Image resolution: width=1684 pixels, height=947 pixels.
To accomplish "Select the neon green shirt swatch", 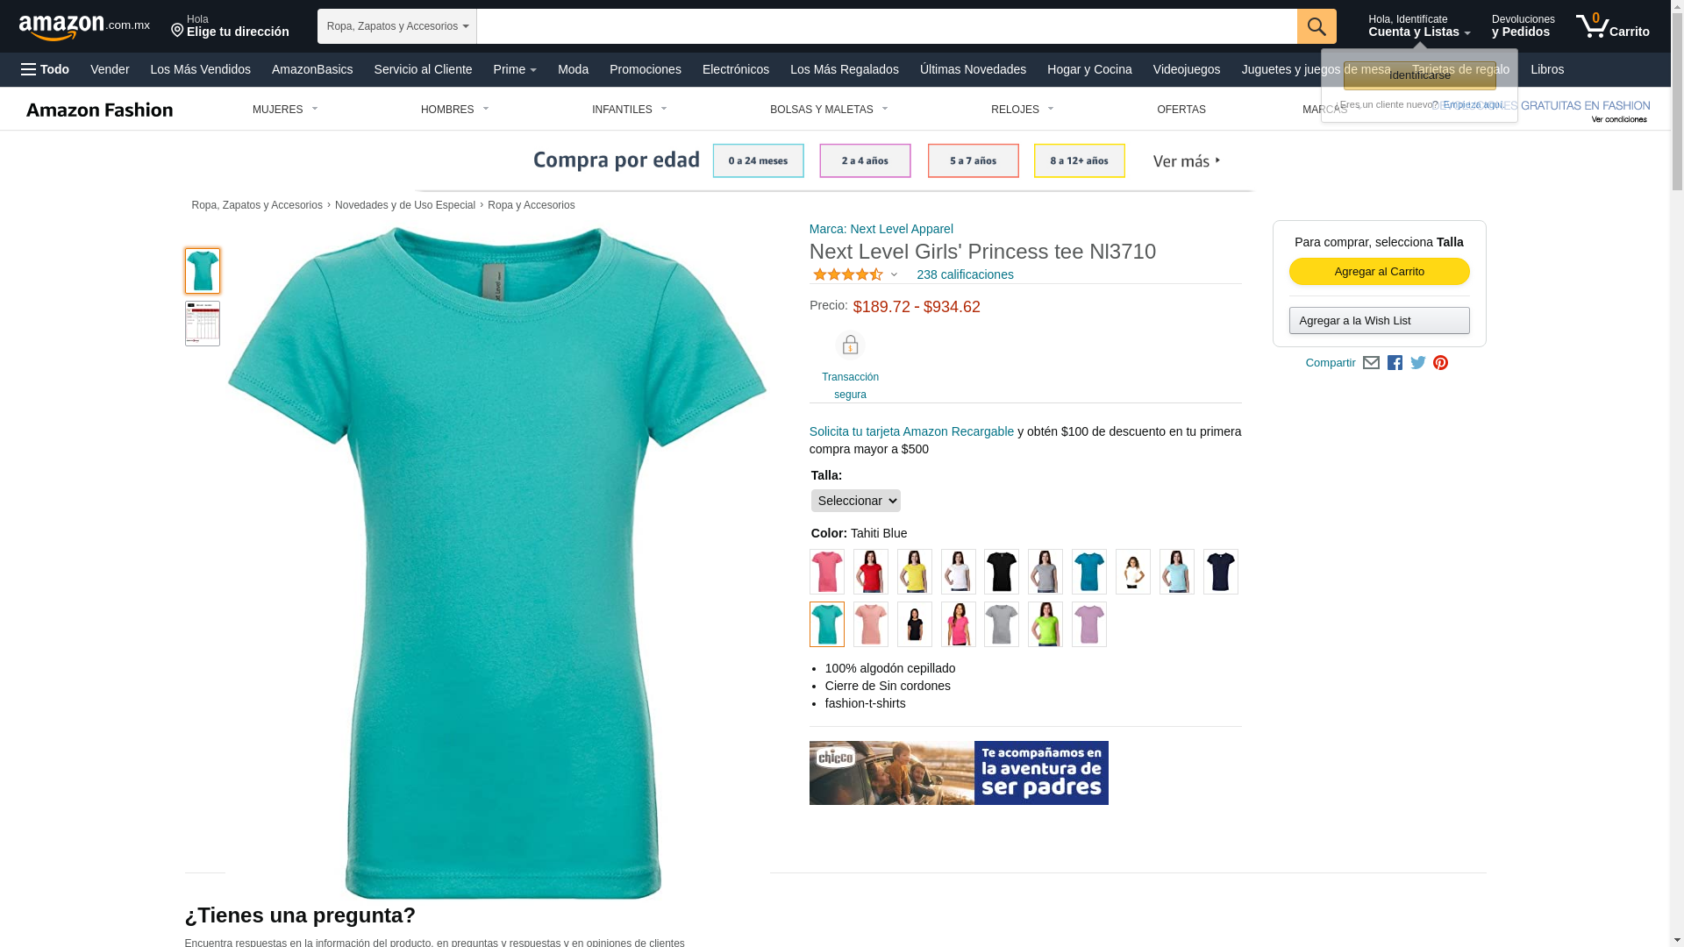I will tap(1045, 624).
